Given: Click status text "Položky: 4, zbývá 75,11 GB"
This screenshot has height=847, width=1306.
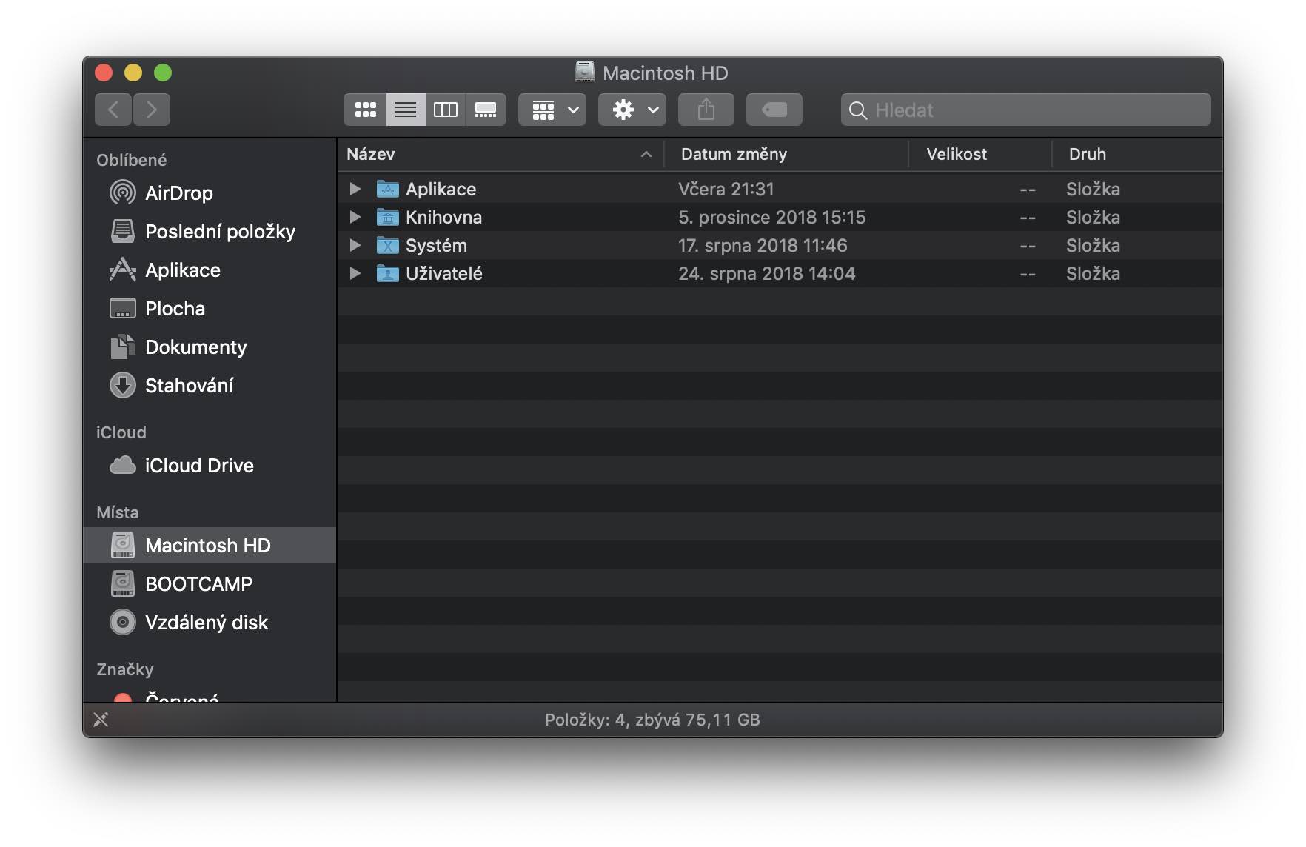Looking at the screenshot, I should (652, 720).
